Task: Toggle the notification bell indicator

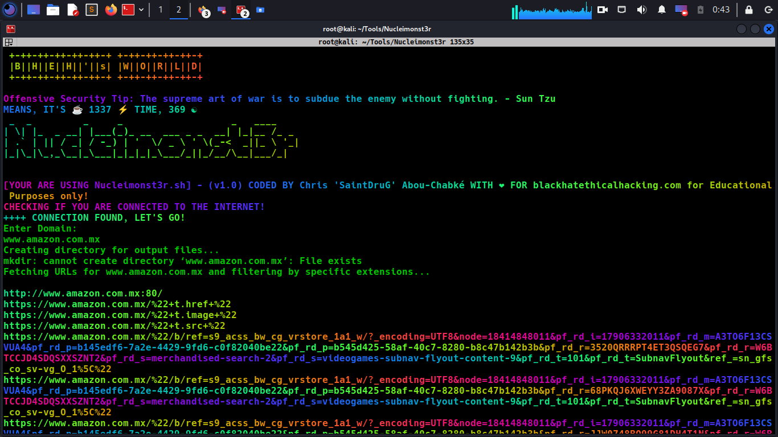Action: 662,10
